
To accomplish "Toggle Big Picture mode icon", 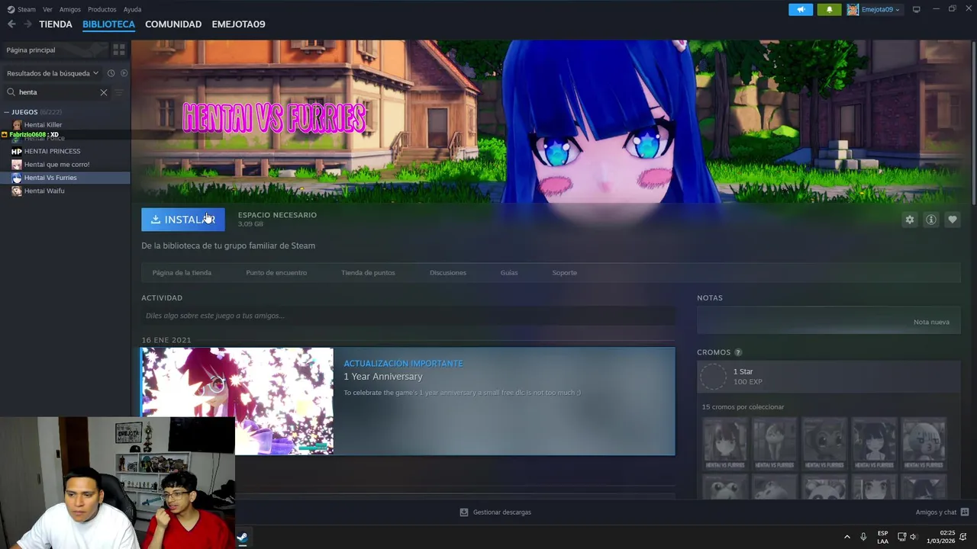I will click(917, 9).
